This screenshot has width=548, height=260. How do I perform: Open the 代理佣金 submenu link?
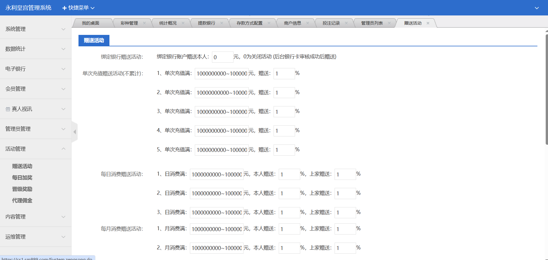(x=22, y=201)
